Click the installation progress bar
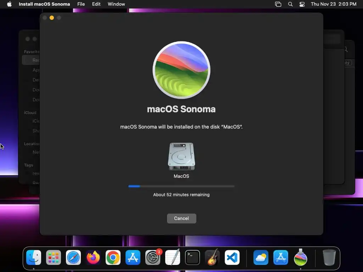Screen dimensions: 363x272 (181, 186)
